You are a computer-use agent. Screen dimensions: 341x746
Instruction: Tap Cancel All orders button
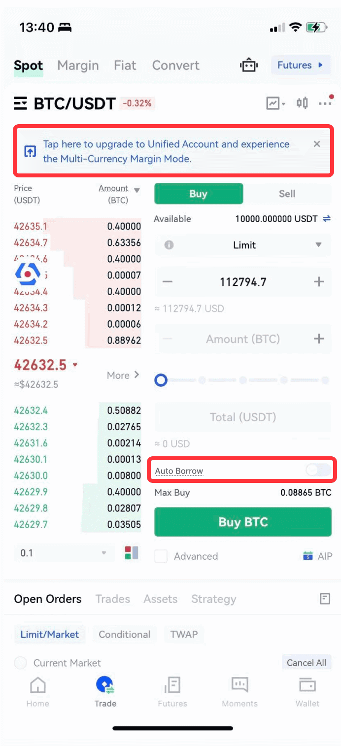pos(307,663)
